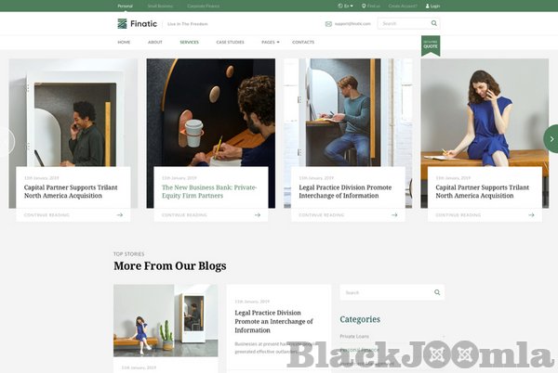Open the En language dropdown
Image resolution: width=558 pixels, height=373 pixels.
click(x=345, y=6)
